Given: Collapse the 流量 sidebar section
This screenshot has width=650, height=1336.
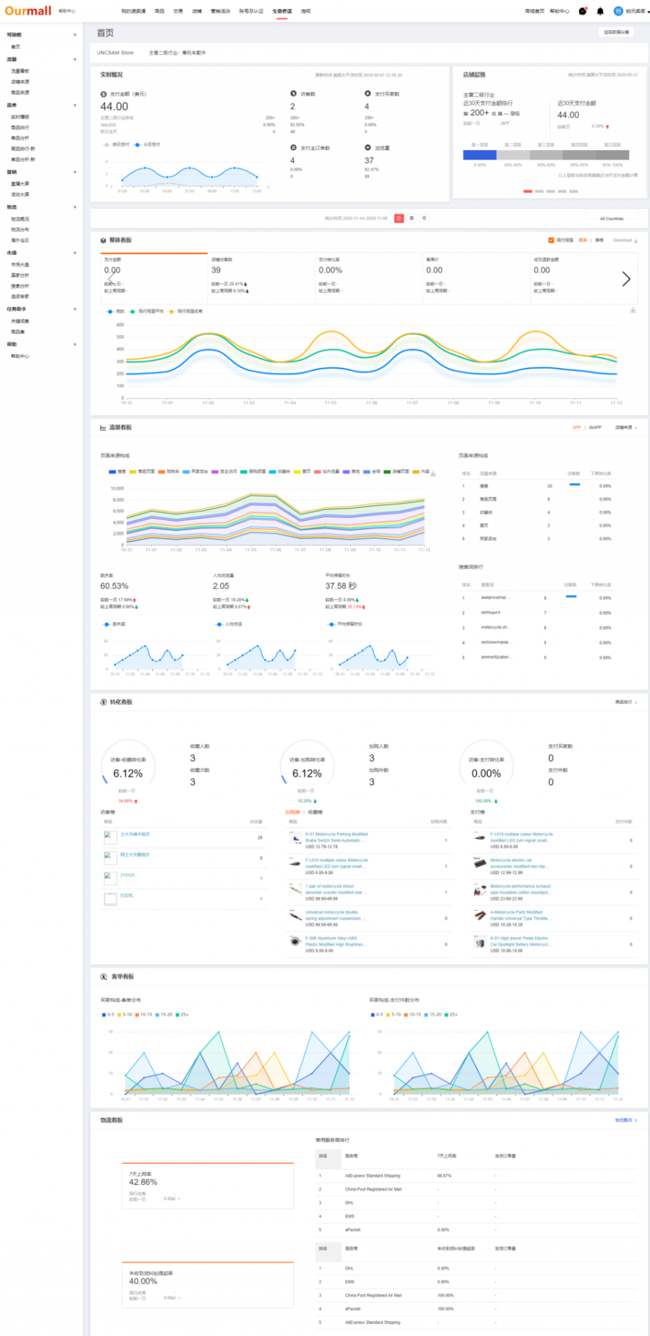Looking at the screenshot, I should (75, 60).
